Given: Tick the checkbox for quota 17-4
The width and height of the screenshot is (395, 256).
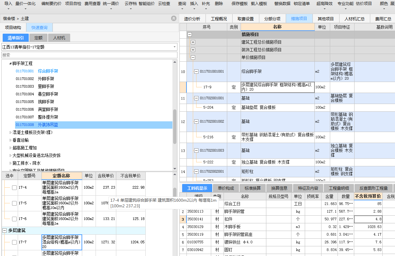Looking at the screenshot, I should tap(14, 187).
